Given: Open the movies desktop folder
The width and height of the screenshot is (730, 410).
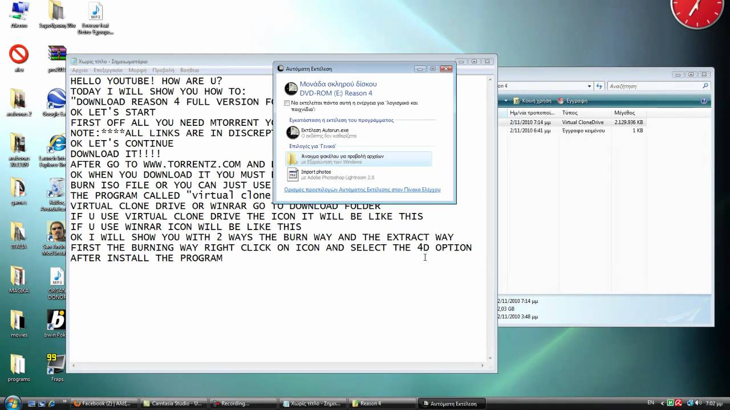Looking at the screenshot, I should [19, 324].
